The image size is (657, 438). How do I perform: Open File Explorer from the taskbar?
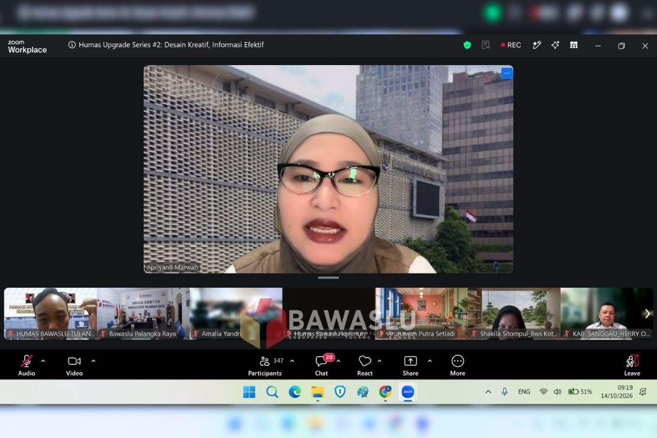[317, 392]
